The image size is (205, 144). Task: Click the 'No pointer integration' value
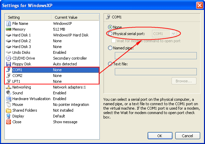[71, 105]
